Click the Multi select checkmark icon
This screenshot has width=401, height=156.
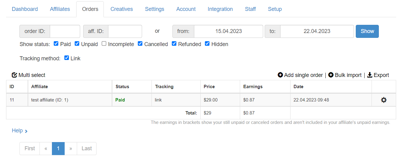click(14, 75)
